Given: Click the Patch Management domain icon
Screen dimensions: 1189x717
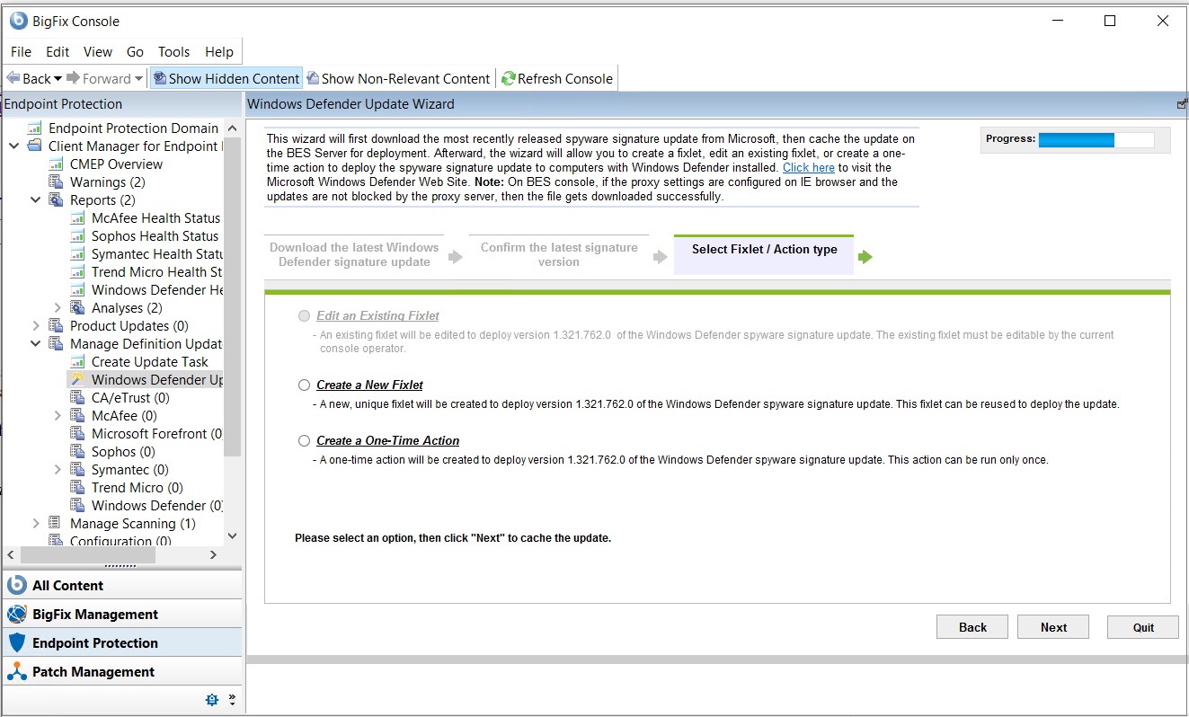Looking at the screenshot, I should tap(16, 672).
